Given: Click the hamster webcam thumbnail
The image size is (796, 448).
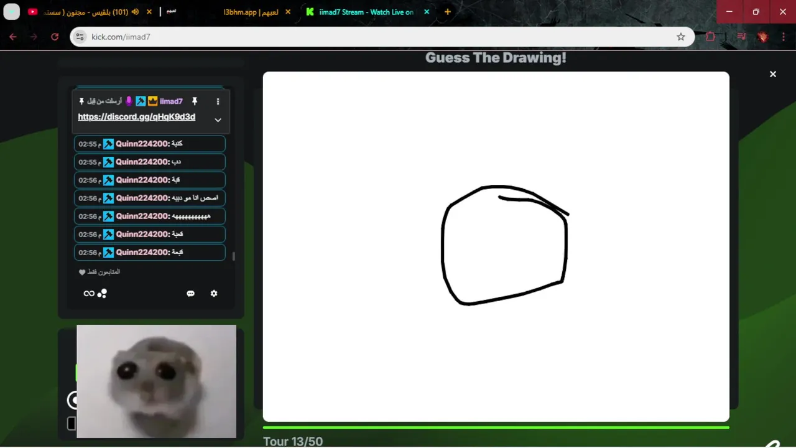Looking at the screenshot, I should [x=156, y=381].
